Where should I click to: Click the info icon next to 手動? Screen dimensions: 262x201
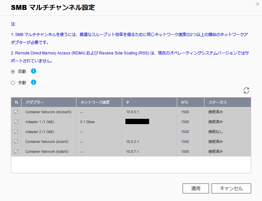pyautogui.click(x=33, y=82)
